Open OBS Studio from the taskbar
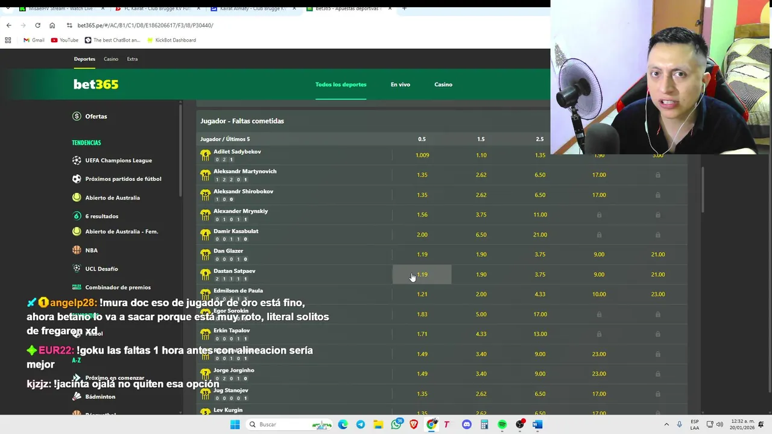The image size is (772, 434). 520,424
